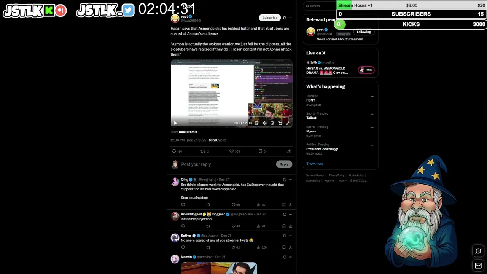487x274 pixels.
Task: Open more options for Myers trend
Action: (372, 127)
